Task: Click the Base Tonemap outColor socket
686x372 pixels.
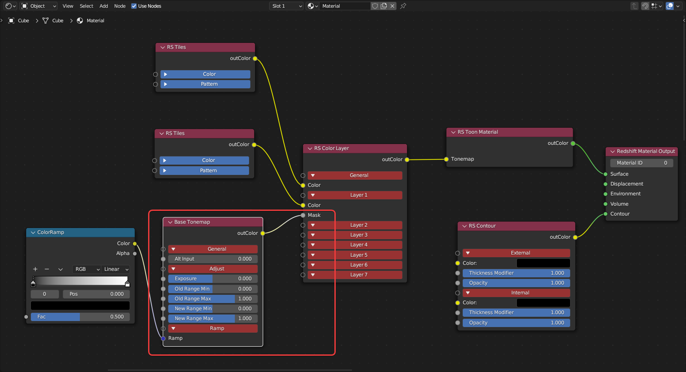Action: pyautogui.click(x=263, y=233)
